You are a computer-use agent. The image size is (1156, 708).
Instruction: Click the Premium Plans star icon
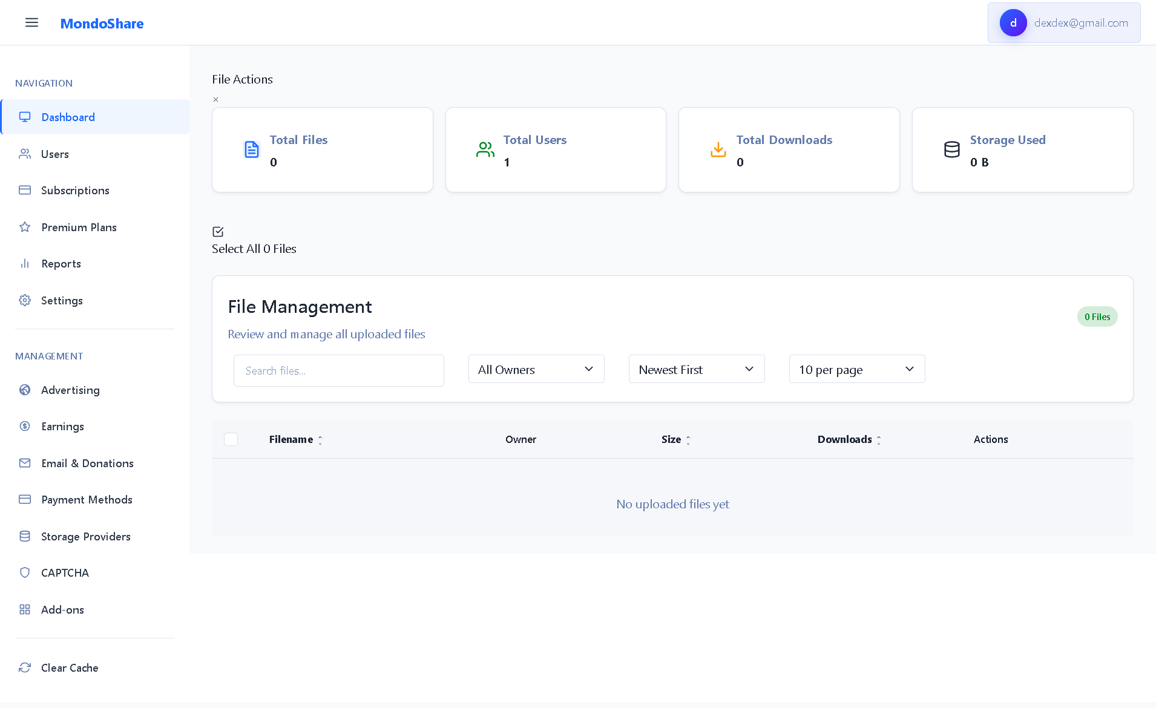click(25, 227)
